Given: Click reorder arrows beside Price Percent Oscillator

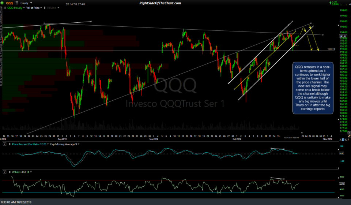Looking at the screenshot, I should click(x=10, y=144).
